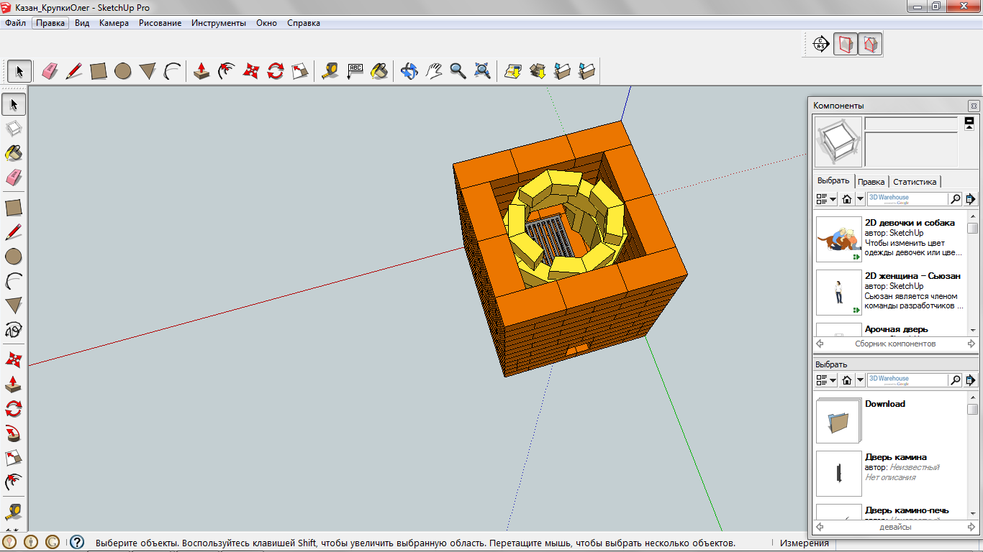Click the Zoom Extents icon
Screen dimensions: 983x552
tap(483, 70)
